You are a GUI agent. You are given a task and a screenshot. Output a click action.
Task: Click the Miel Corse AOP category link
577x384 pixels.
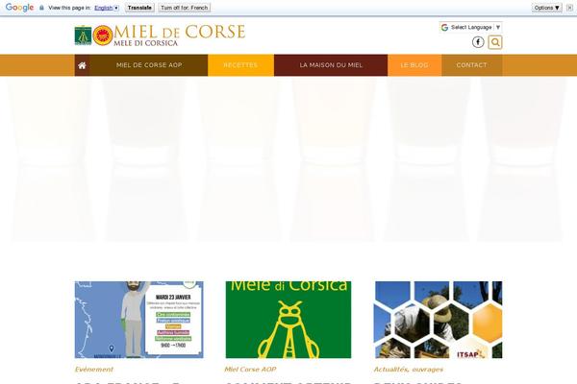pyautogui.click(x=250, y=370)
